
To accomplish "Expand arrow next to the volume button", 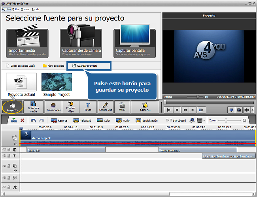I will (x=252, y=110).
